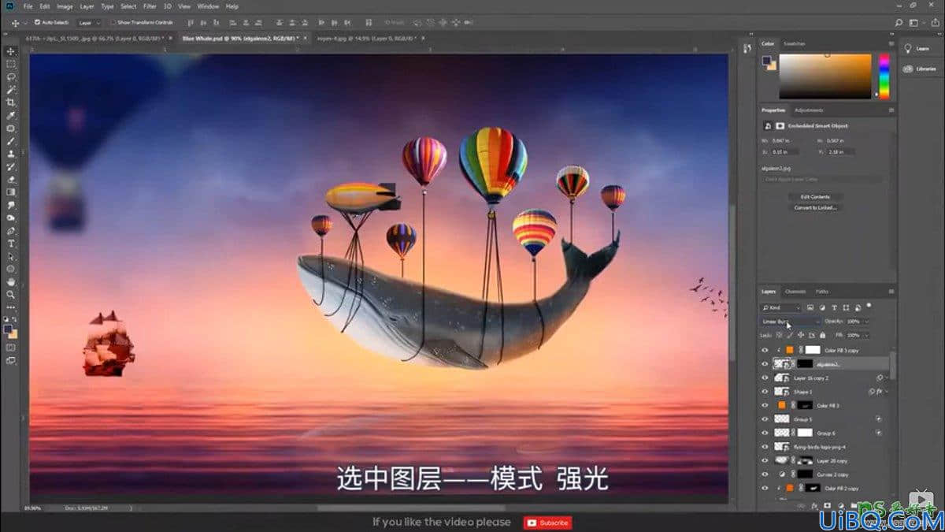Click the hue slider in Color panel
Viewport: 945px width, 532px height.
pyautogui.click(x=884, y=76)
